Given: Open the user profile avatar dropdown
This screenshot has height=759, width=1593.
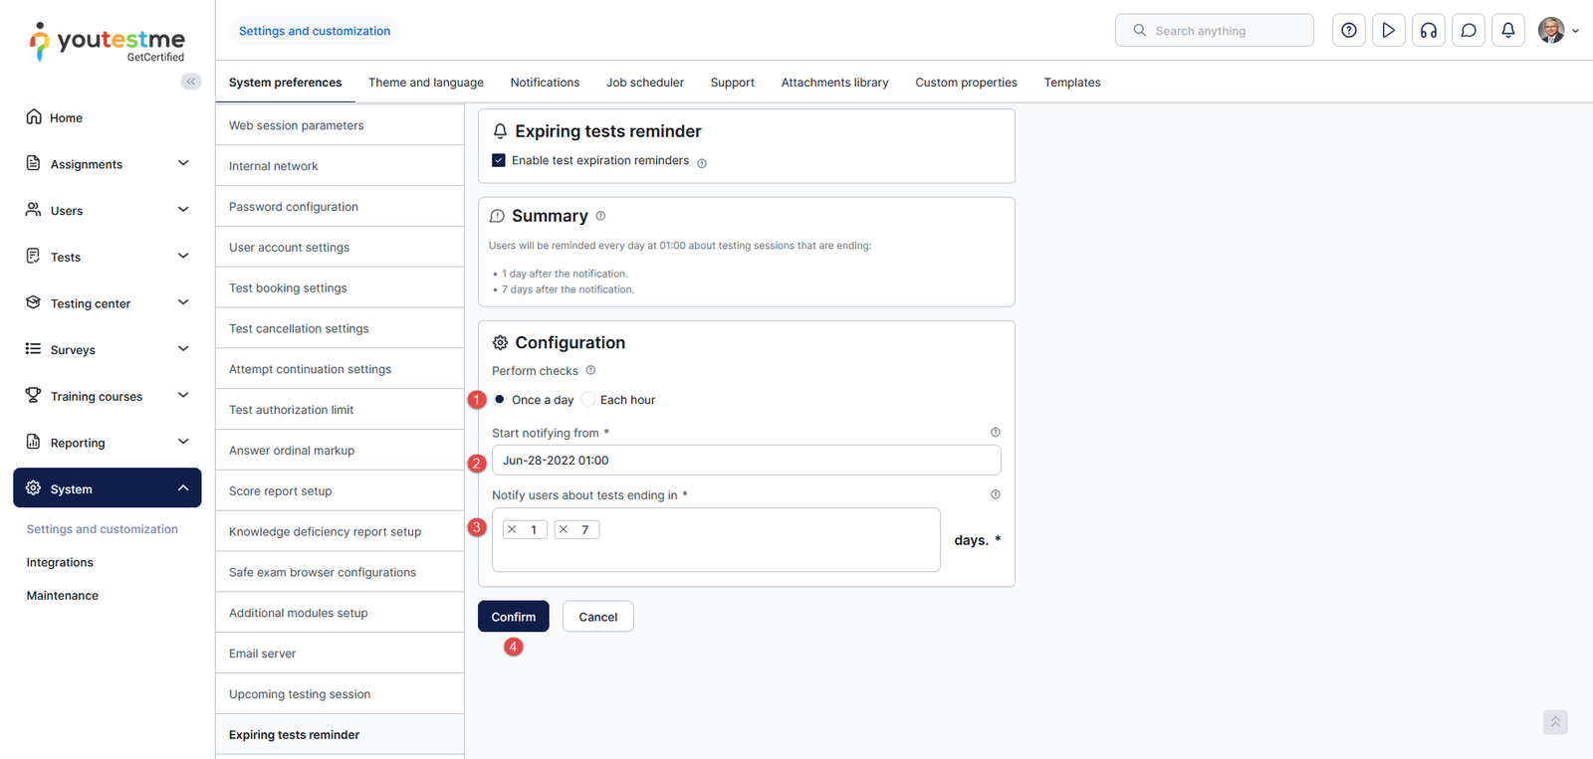Looking at the screenshot, I should tap(1557, 31).
